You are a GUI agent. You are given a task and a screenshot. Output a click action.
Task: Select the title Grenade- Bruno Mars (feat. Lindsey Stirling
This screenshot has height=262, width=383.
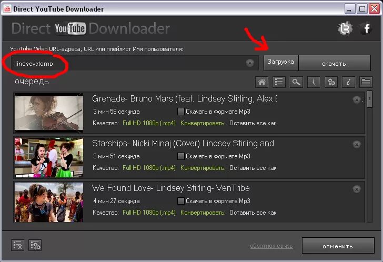[x=185, y=99]
